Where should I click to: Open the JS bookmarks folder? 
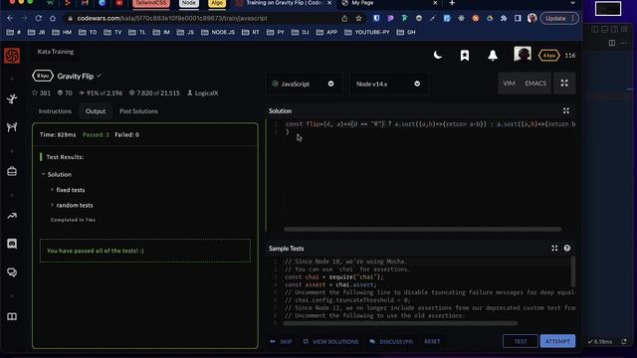185,32
